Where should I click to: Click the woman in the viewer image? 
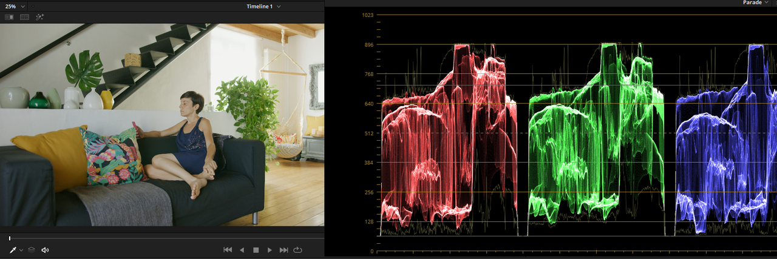pyautogui.click(x=186, y=144)
